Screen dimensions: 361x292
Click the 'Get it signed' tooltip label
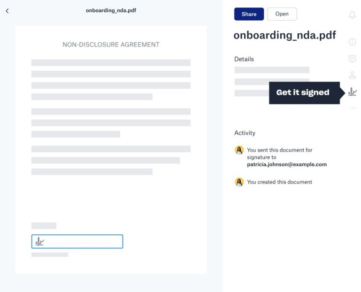click(x=303, y=92)
